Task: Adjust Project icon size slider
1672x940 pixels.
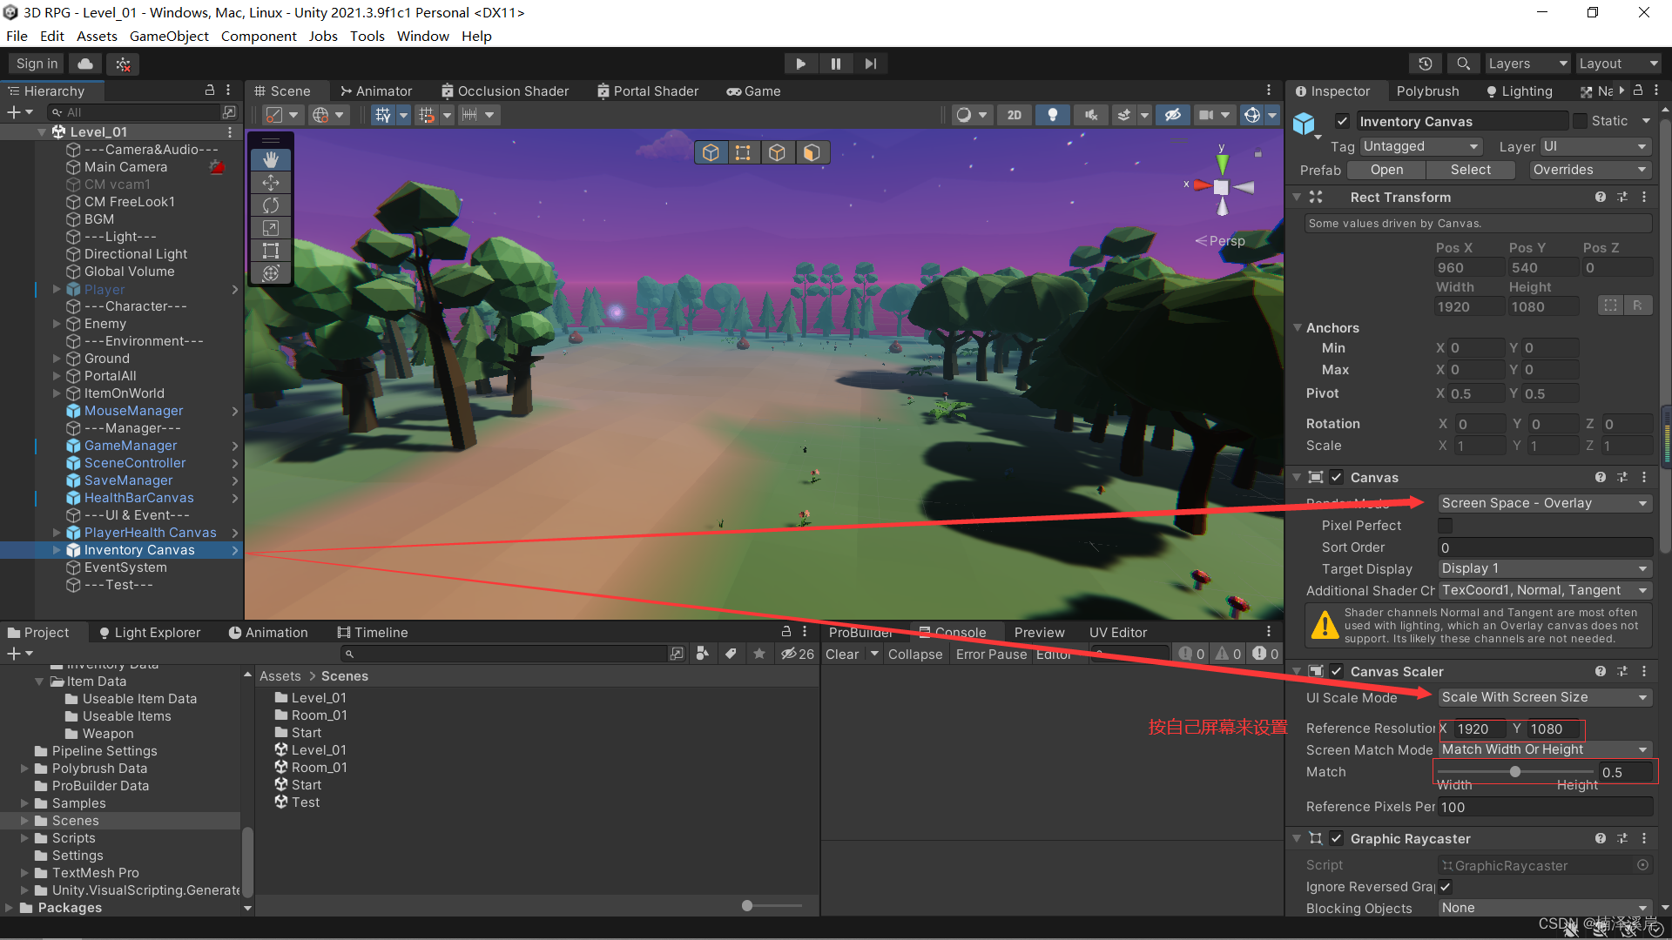Action: tap(772, 906)
